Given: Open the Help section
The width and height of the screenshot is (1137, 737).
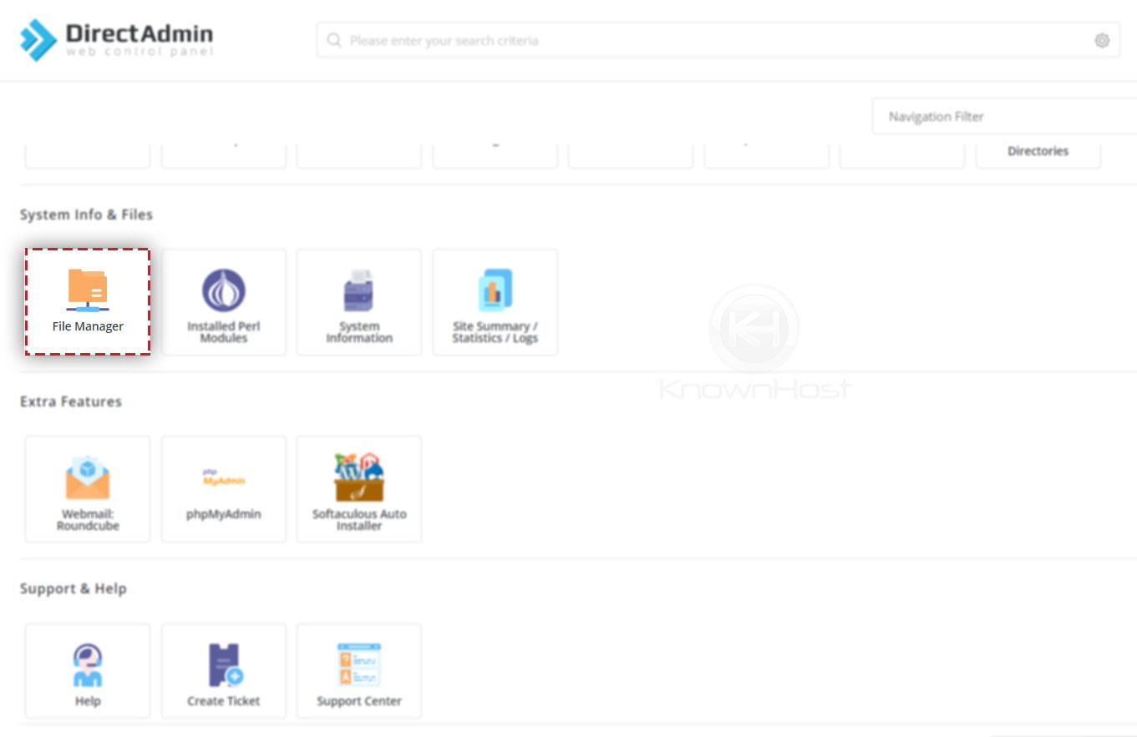Looking at the screenshot, I should point(87,670).
